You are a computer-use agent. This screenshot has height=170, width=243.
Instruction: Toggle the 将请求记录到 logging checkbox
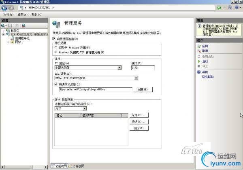point(56,84)
